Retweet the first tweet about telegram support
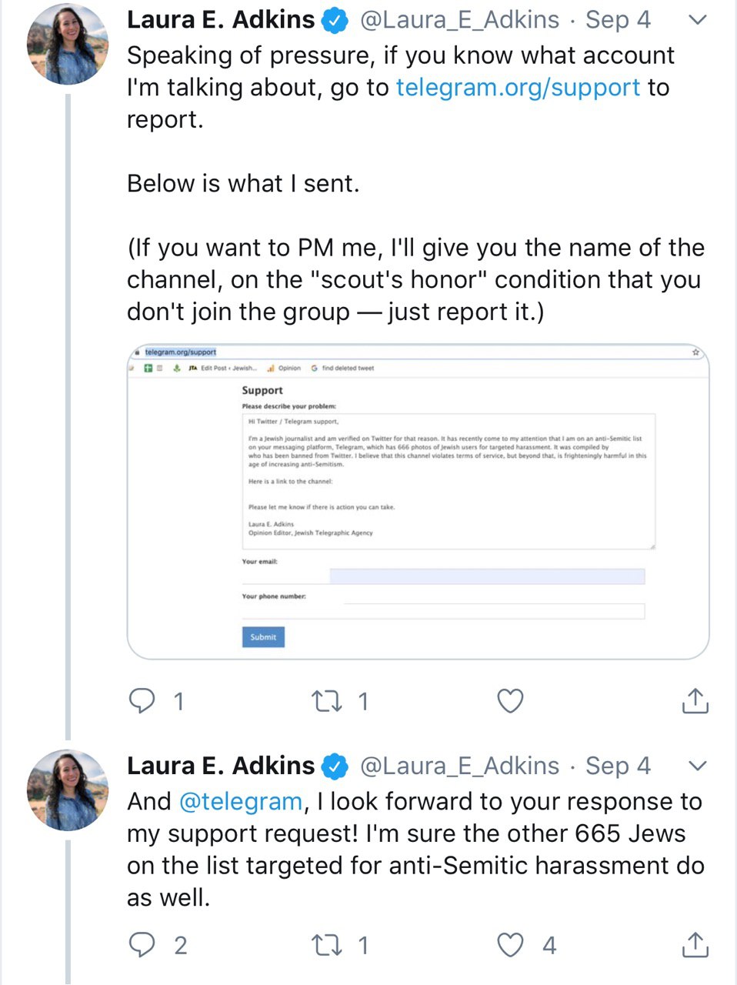737x985 pixels. pos(326,701)
